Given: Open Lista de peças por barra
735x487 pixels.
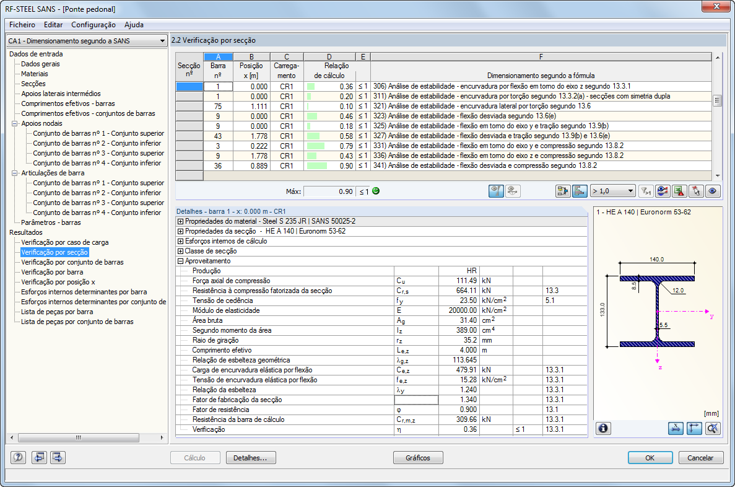Looking at the screenshot, I should tap(57, 312).
